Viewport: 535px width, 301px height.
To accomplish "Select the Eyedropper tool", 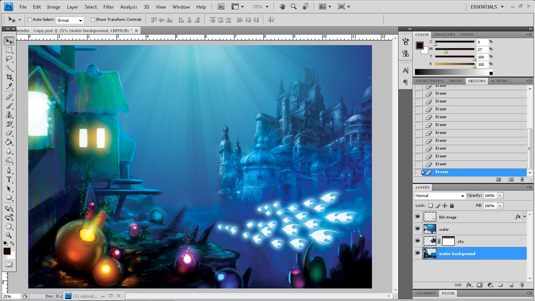I will [x=9, y=86].
